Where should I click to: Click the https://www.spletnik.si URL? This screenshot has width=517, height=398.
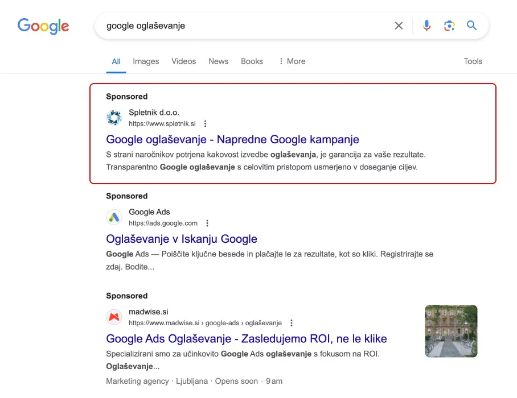(x=162, y=124)
